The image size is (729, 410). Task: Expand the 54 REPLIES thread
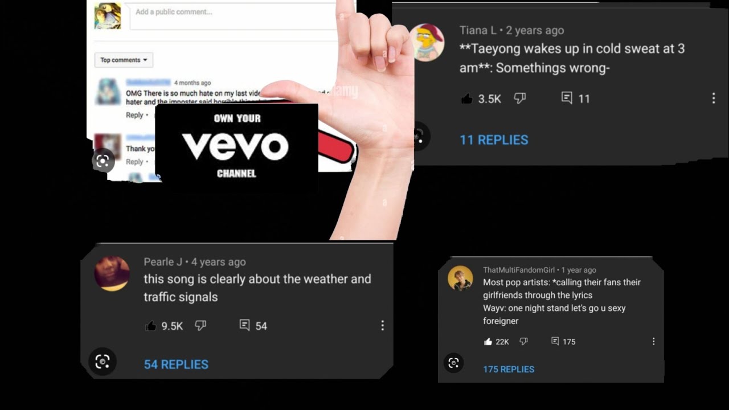(x=176, y=364)
